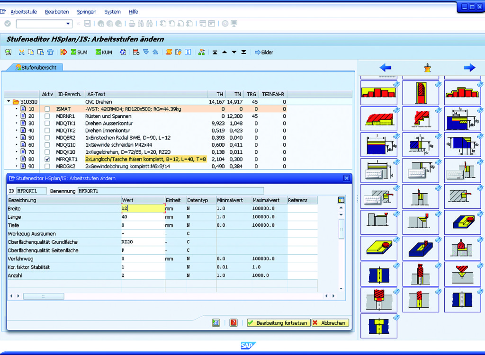Click the Bilder button
This screenshot has height=355, width=485.
pos(264,52)
